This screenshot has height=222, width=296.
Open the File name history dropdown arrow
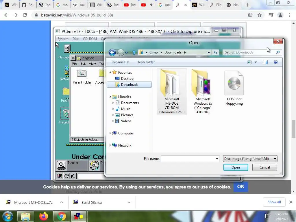(x=217, y=159)
